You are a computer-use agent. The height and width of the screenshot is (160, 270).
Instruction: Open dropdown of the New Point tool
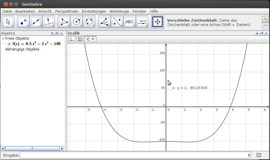(x=28, y=26)
